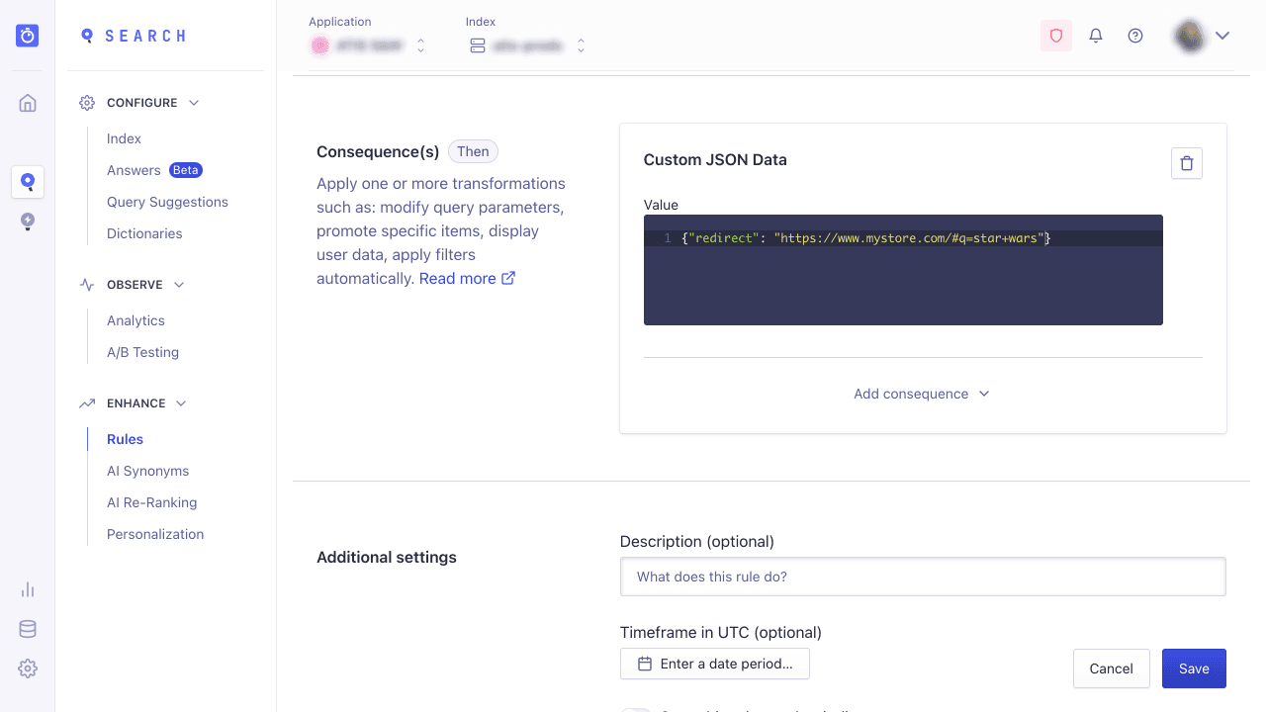Screen dimensions: 1266x712
Task: Click the Custom JSON Data heading
Action: (715, 160)
